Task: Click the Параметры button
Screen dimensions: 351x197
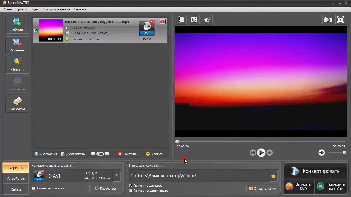Action: 105,188
